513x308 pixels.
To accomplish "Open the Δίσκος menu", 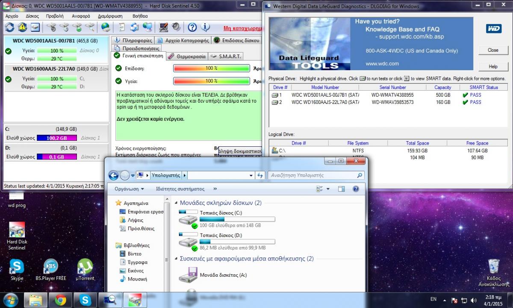I will pos(32,16).
